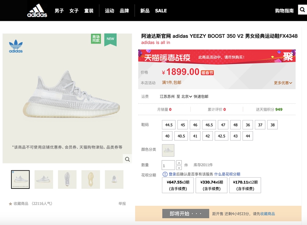Expand the 更多优惠 dropdown
Screen dimensions: 307x225
coord(283,83)
